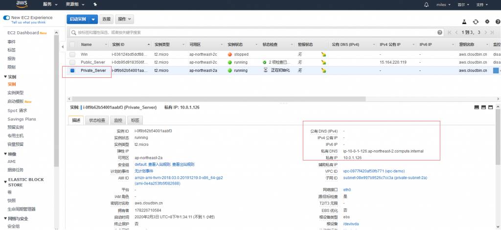This screenshot has width=501, height=230.
Task: Switch to the 监控 monitoring tab
Action: pyautogui.click(x=118, y=120)
